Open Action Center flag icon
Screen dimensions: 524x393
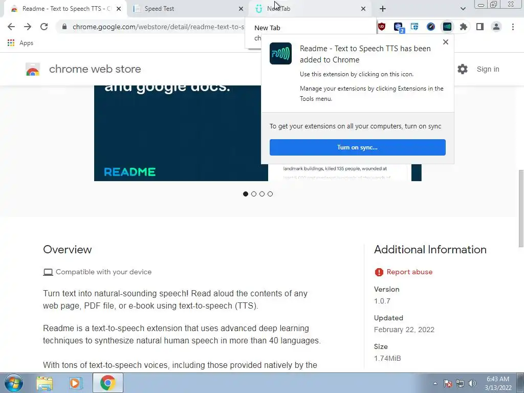448,383
